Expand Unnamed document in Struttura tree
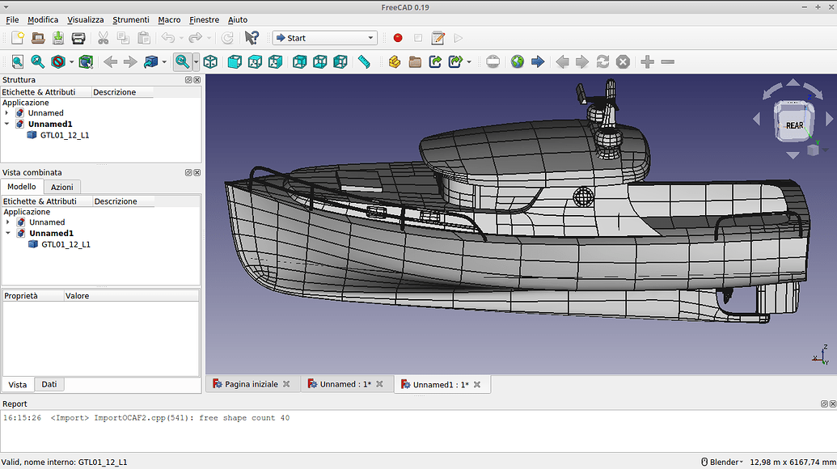 click(x=6, y=113)
